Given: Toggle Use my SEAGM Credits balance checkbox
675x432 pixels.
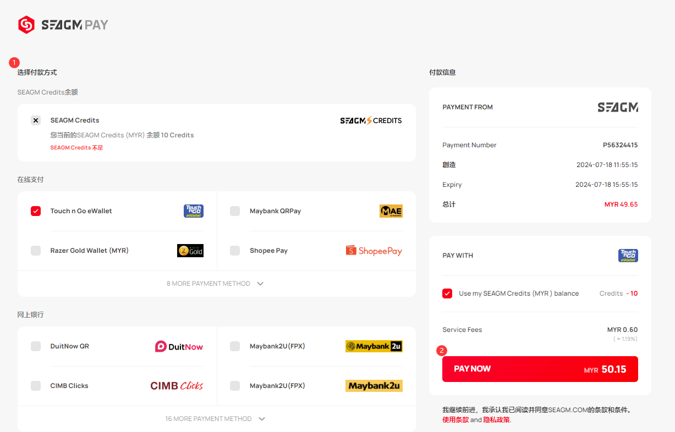Looking at the screenshot, I should tap(447, 293).
